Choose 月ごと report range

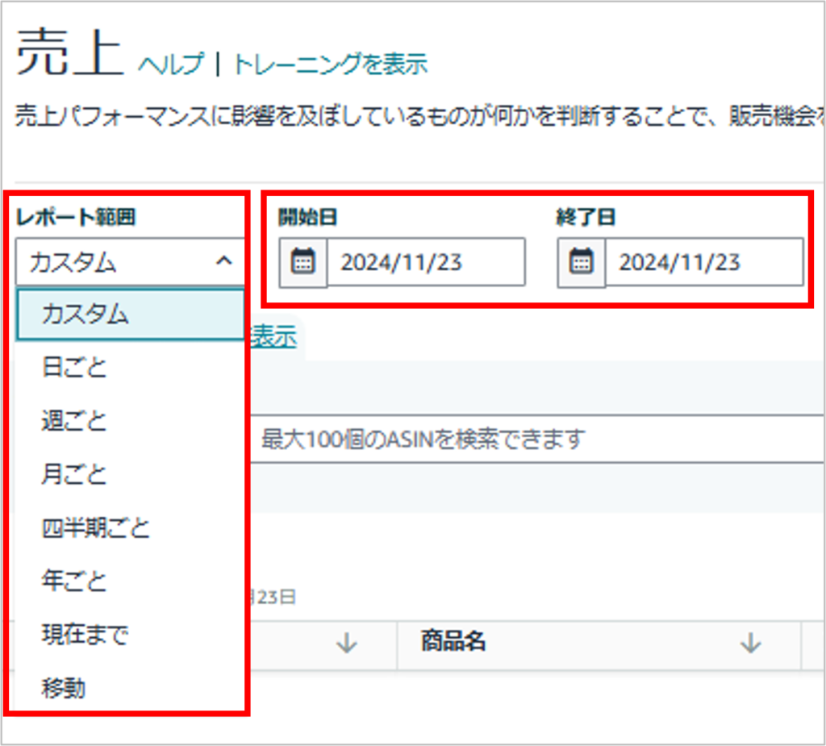pos(130,473)
